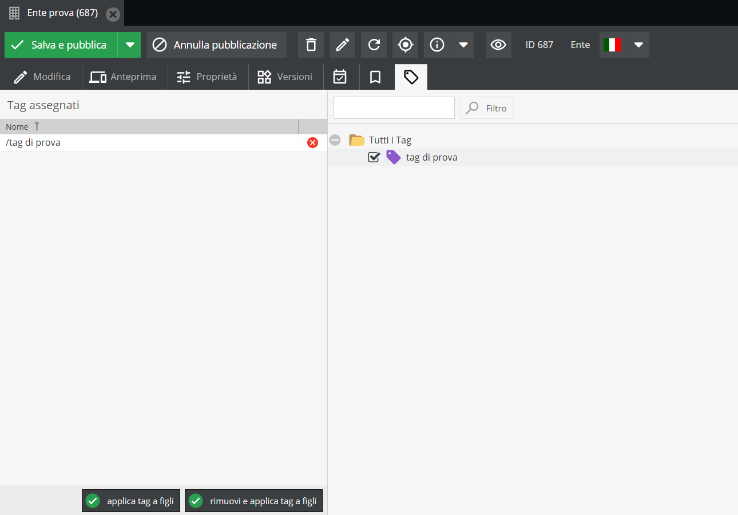Click the trash delete icon in toolbar
Viewport: 738px width, 515px height.
311,45
